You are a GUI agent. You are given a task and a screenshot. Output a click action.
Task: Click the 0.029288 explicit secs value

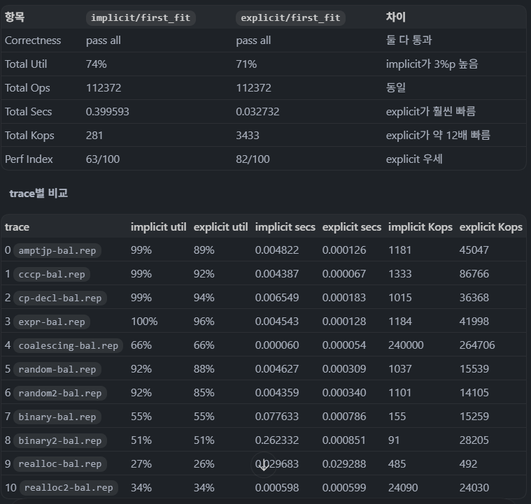pyautogui.click(x=344, y=463)
